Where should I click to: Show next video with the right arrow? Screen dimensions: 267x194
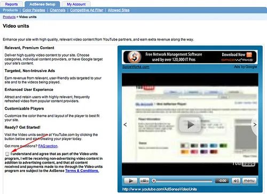click(255, 125)
